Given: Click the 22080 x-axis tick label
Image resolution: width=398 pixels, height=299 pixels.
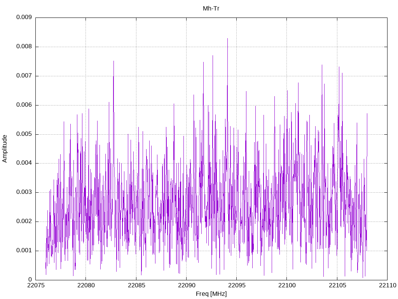Looking at the screenshot, I should (x=86, y=285).
